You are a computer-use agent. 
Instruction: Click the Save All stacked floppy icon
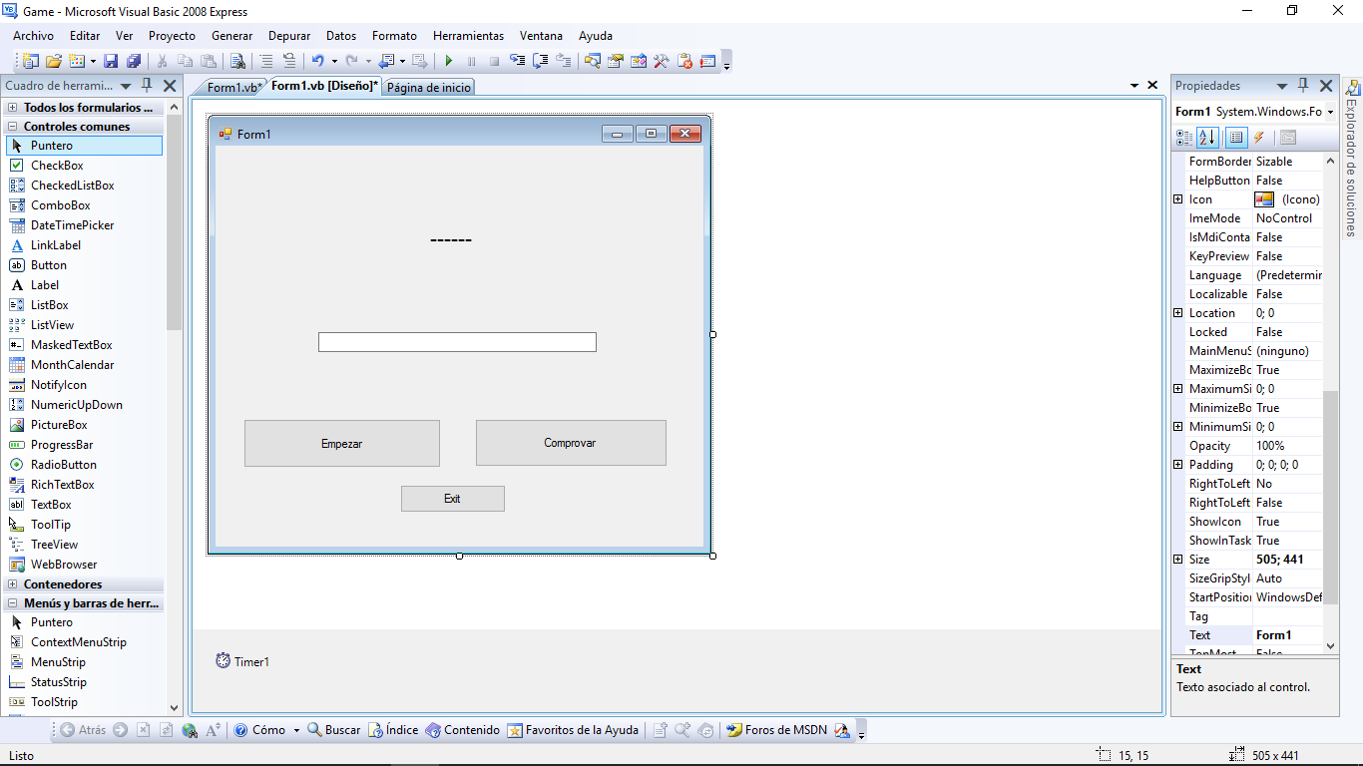(134, 61)
